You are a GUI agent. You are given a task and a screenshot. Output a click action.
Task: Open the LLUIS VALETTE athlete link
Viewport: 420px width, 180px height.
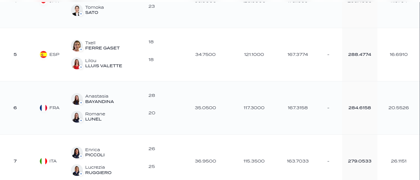point(104,66)
